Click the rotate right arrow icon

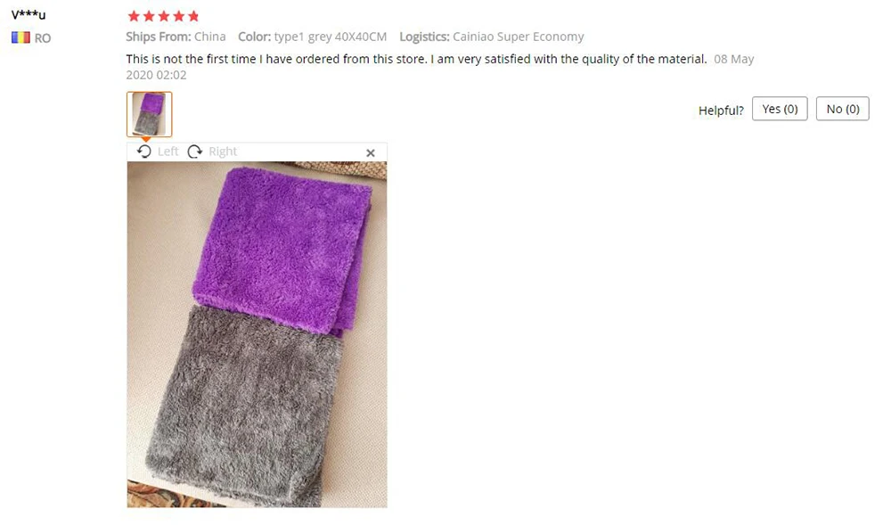pyautogui.click(x=195, y=152)
